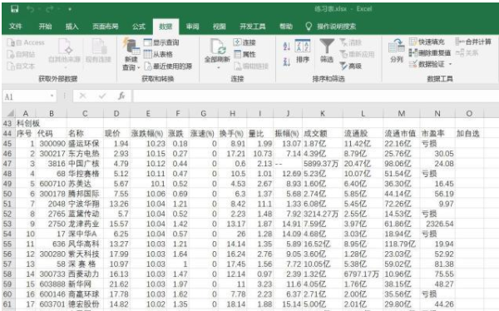Click the insert function fx icon
The height and width of the screenshot is (311, 499).
click(x=121, y=96)
